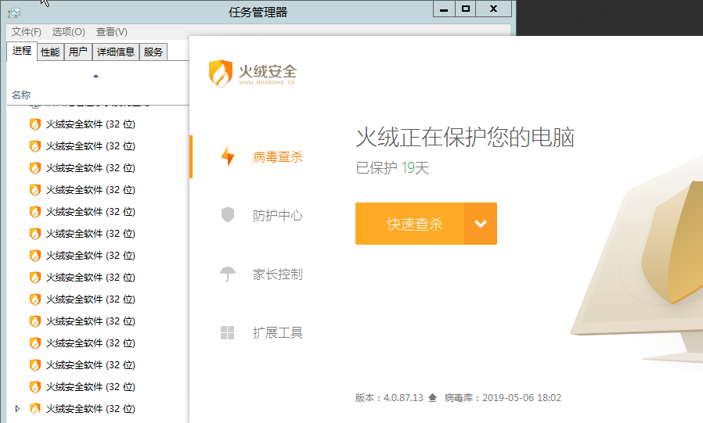703x423 pixels.
Task: Maximize the 任务管理器 window
Action: 466,9
